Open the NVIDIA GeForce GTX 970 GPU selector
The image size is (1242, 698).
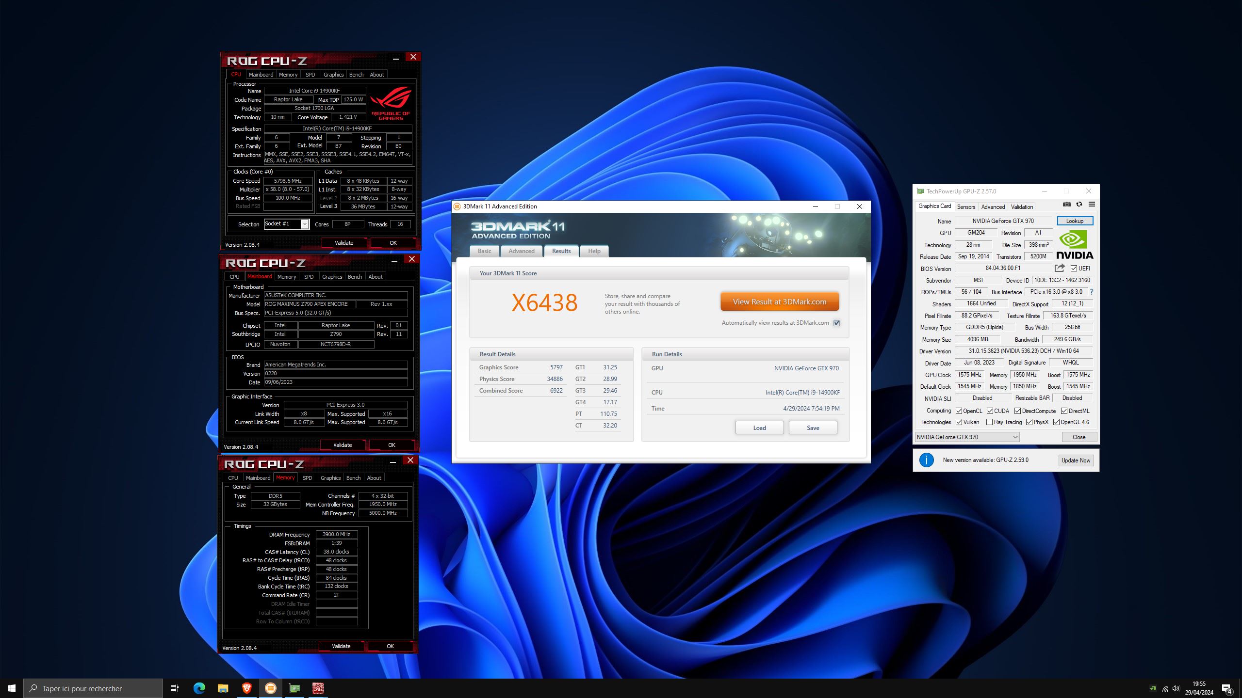click(967, 437)
